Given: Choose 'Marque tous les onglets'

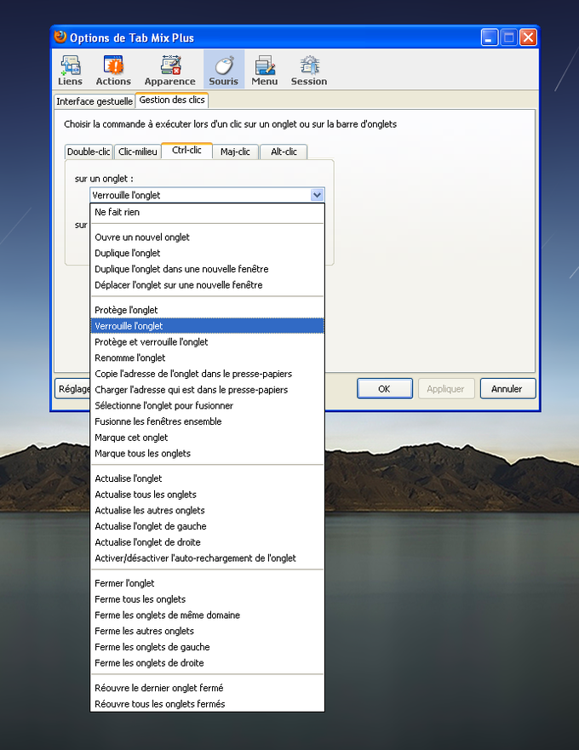Looking at the screenshot, I should point(207,454).
